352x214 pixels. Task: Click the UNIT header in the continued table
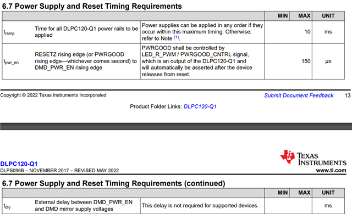click(x=328, y=193)
